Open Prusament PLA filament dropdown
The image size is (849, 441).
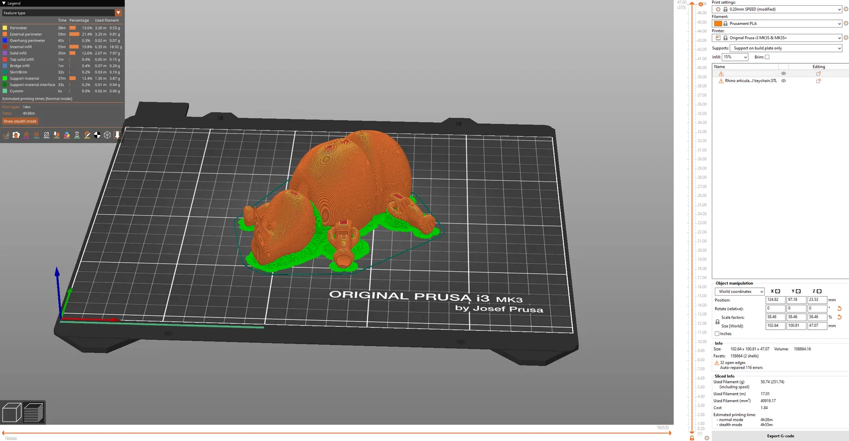[777, 23]
